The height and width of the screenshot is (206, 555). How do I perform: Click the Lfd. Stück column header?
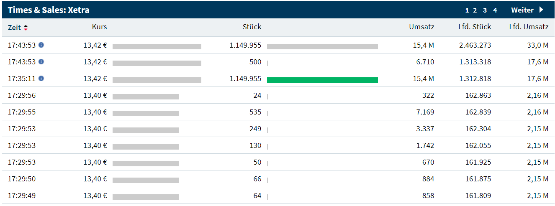pyautogui.click(x=475, y=27)
